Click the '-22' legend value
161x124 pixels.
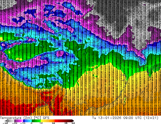coord(15,123)
